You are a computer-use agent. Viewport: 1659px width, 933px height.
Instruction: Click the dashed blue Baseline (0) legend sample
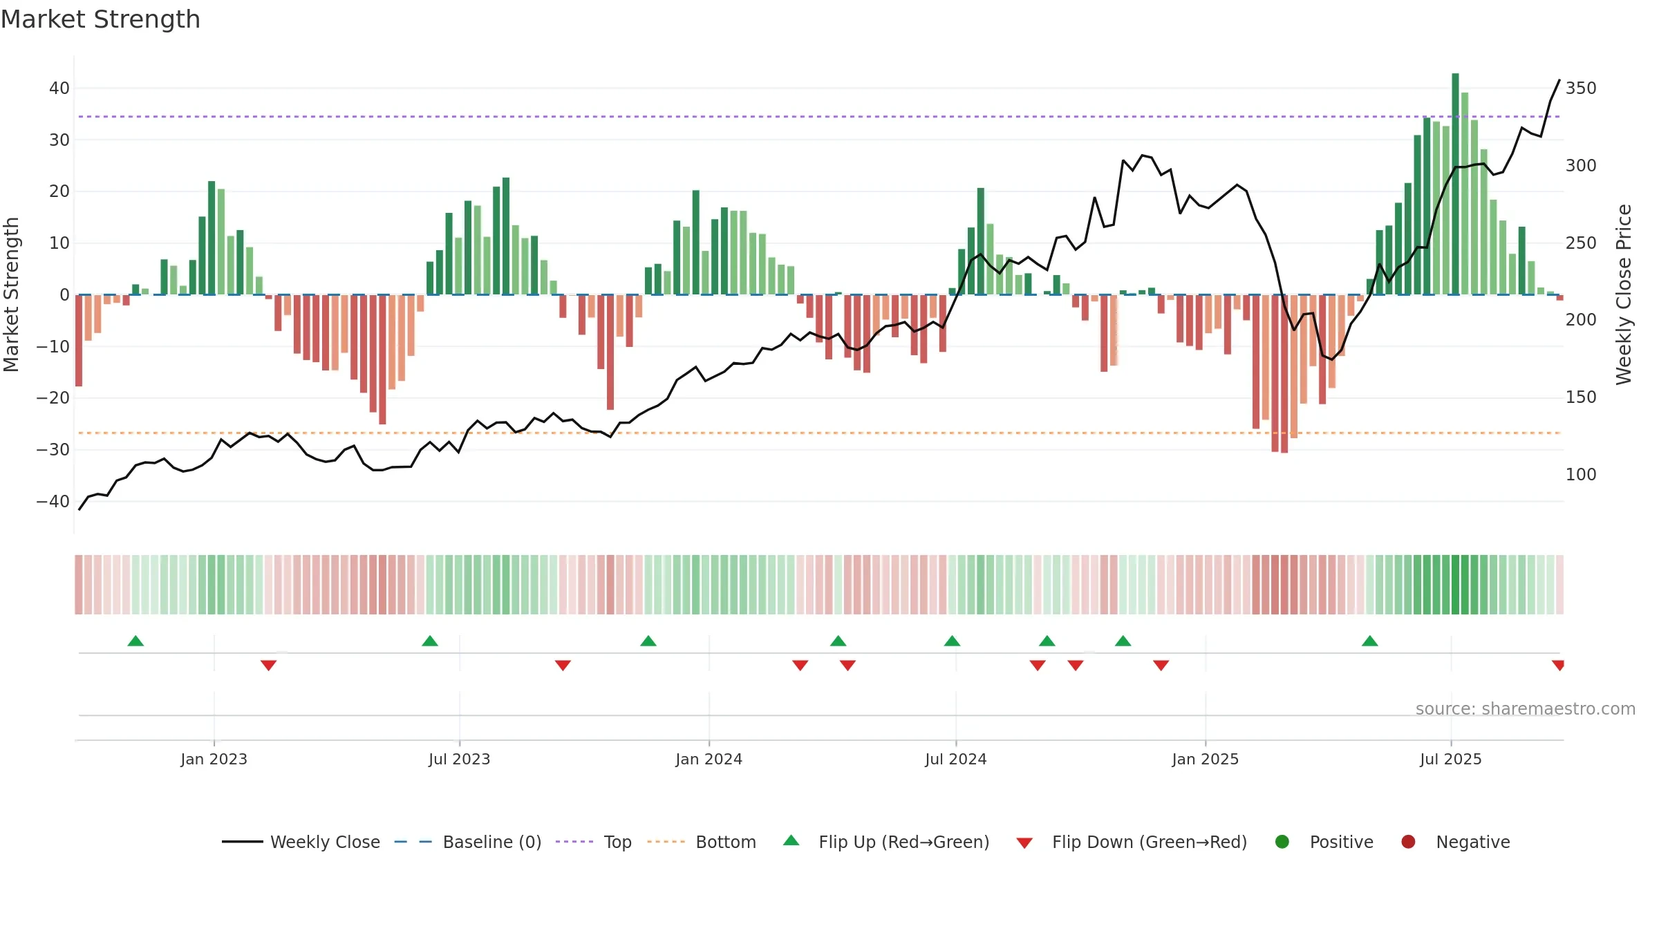tap(413, 842)
